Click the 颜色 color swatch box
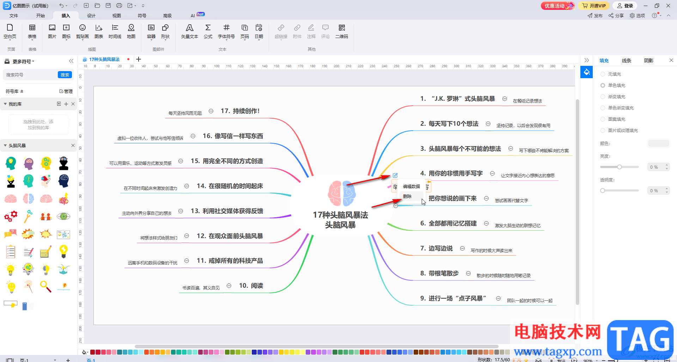This screenshot has width=677, height=362. coord(658,143)
